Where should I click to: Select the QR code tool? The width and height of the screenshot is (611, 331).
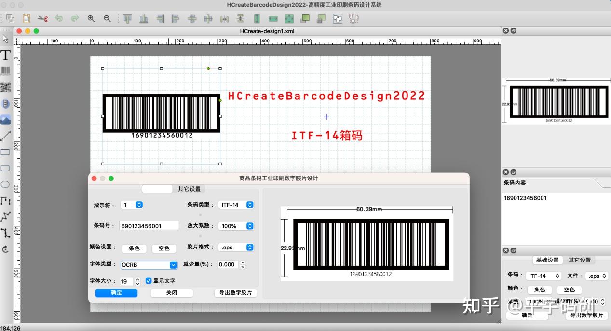click(6, 87)
